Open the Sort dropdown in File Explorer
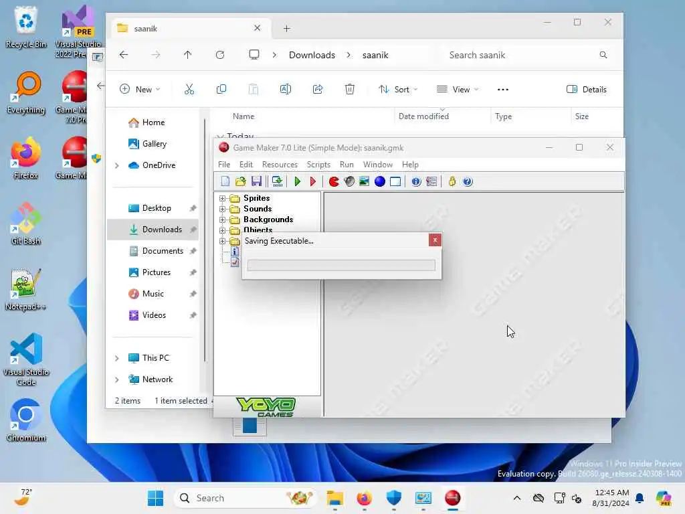This screenshot has height=514, width=685. coord(398,89)
